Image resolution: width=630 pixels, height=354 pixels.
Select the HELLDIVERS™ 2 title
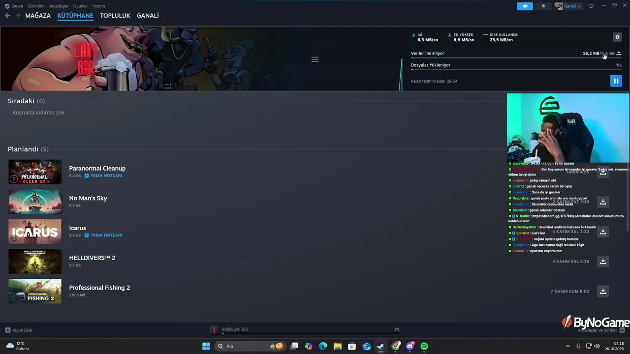point(92,258)
